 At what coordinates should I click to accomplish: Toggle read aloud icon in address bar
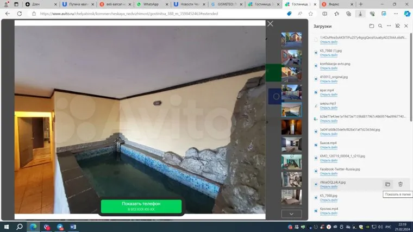coord(301,14)
